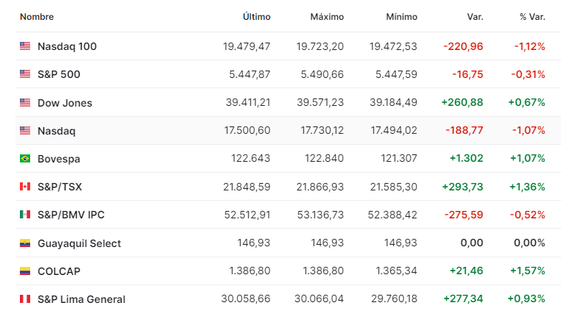Open the COLCAP index link

(x=59, y=271)
